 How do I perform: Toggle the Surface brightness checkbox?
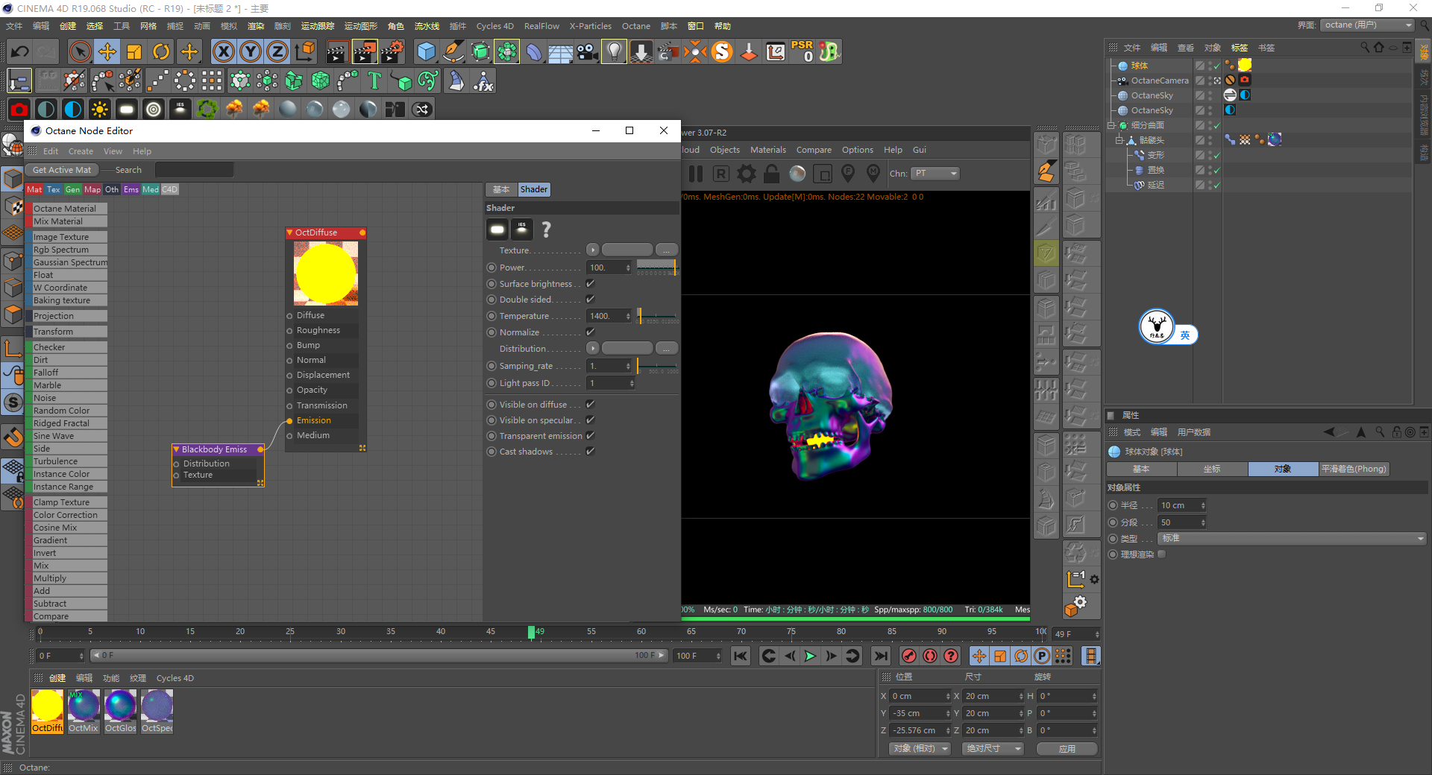click(590, 284)
